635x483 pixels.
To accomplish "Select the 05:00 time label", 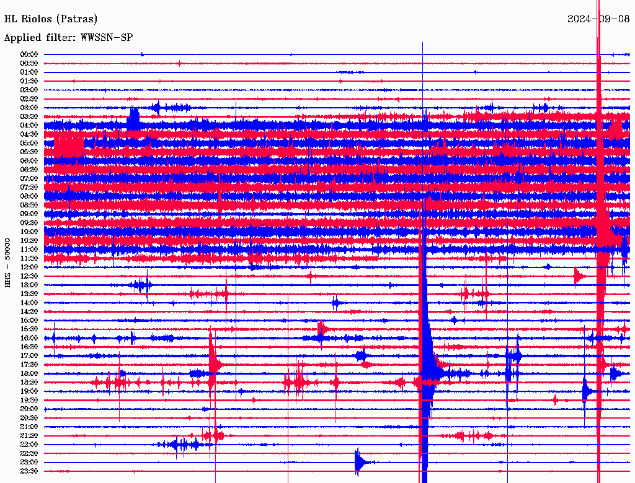I will click(29, 143).
